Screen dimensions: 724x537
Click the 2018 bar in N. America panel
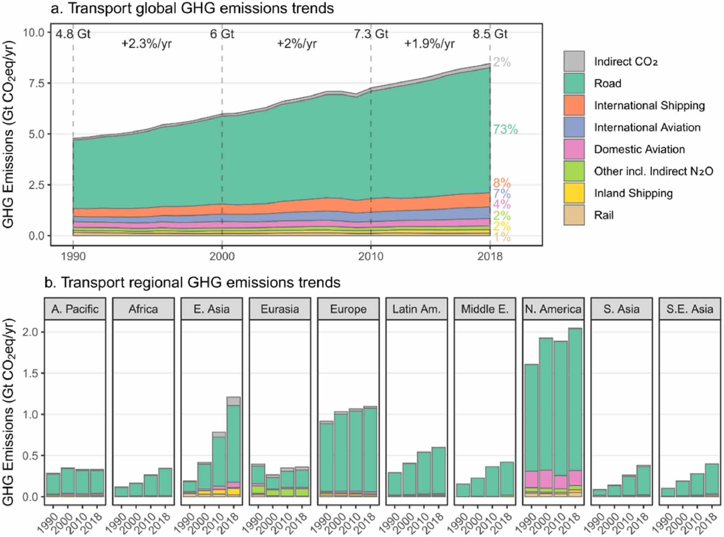point(575,412)
